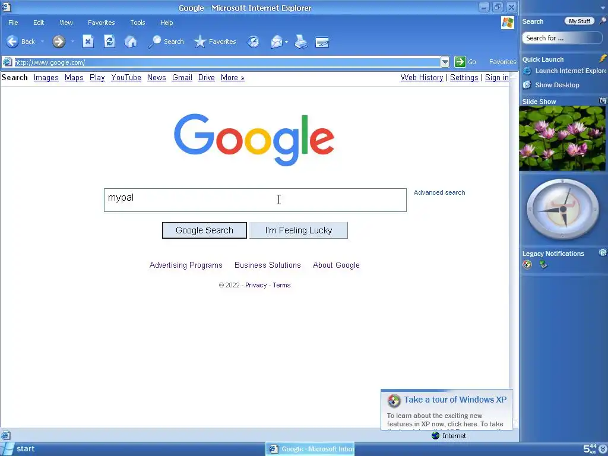
Task: Open History from the clock icon
Action: 253,42
